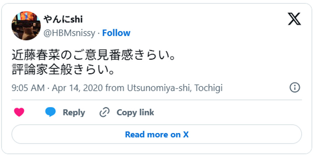
Task: Click the word 'from' before the location
Action: click(115, 88)
